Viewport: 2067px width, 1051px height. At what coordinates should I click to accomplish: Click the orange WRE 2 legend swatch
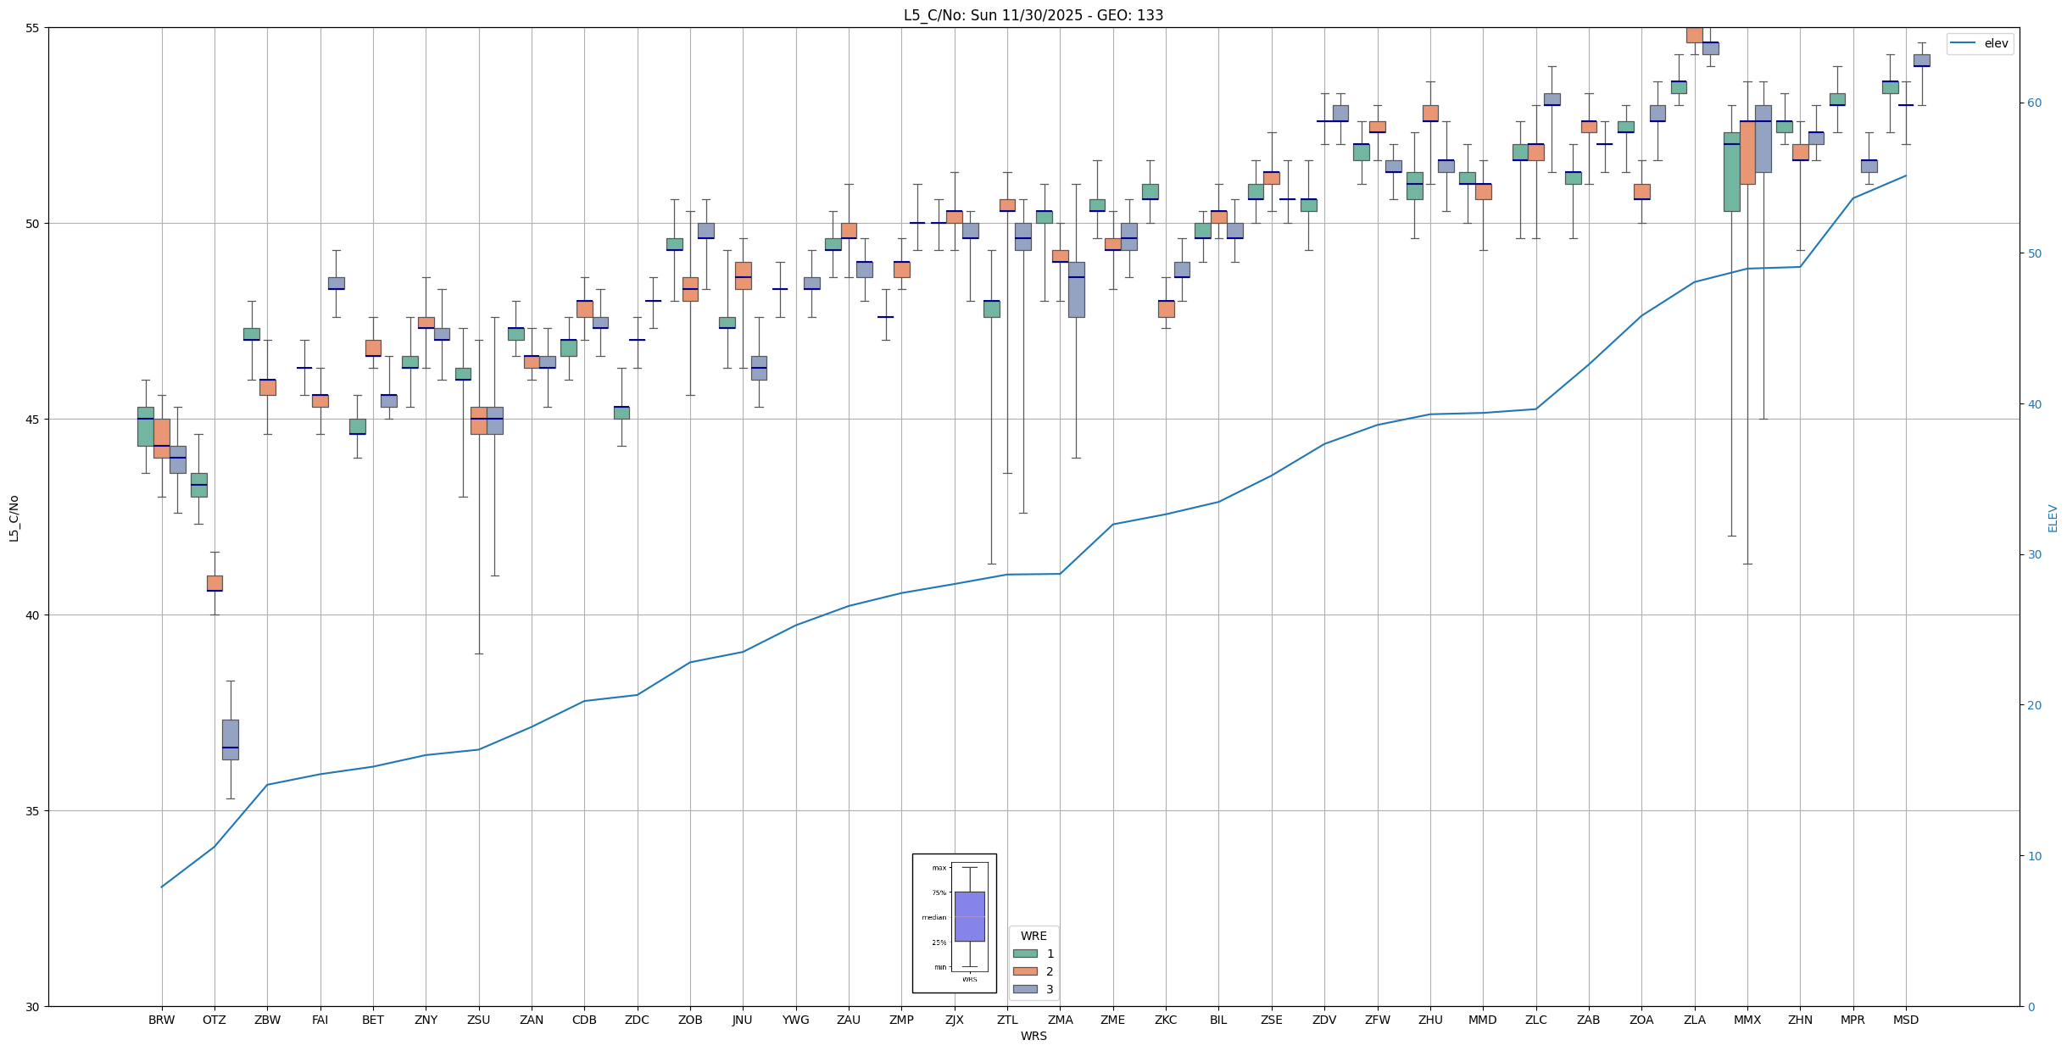(x=1024, y=971)
